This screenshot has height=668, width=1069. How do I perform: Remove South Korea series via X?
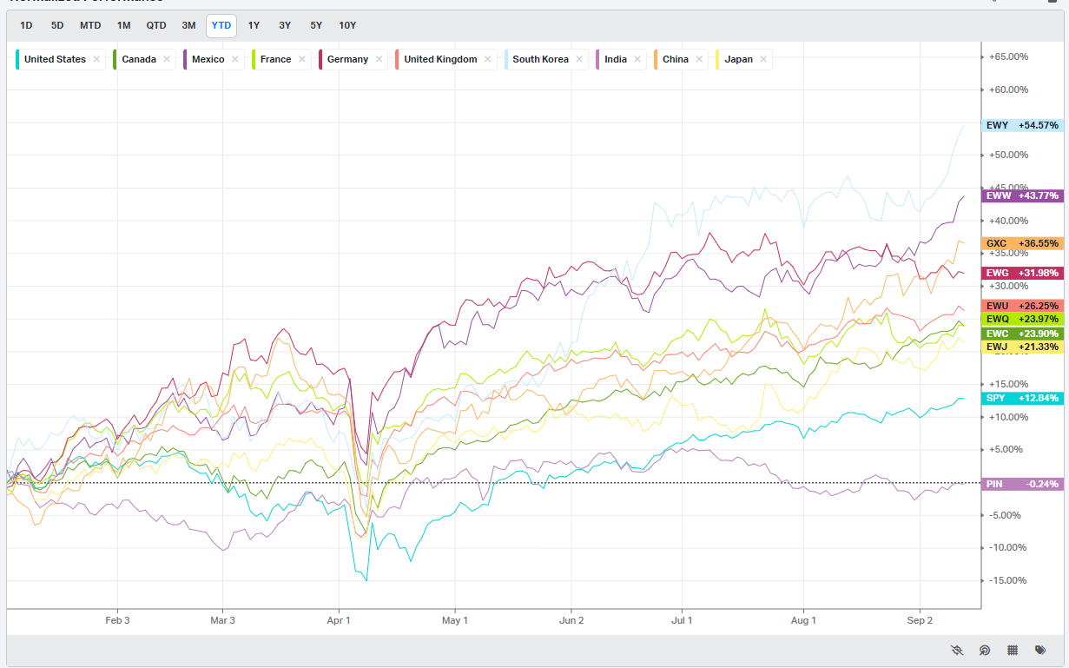[579, 59]
